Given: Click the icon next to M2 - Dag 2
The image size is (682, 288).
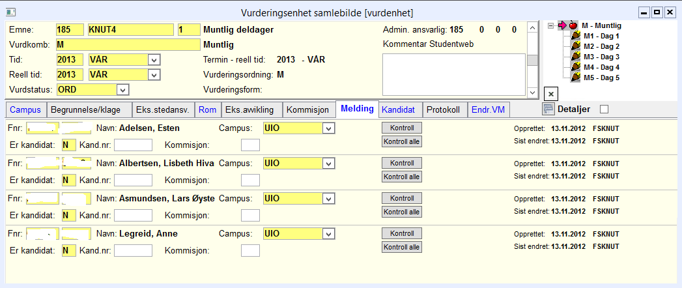Looking at the screenshot, I should point(576,46).
